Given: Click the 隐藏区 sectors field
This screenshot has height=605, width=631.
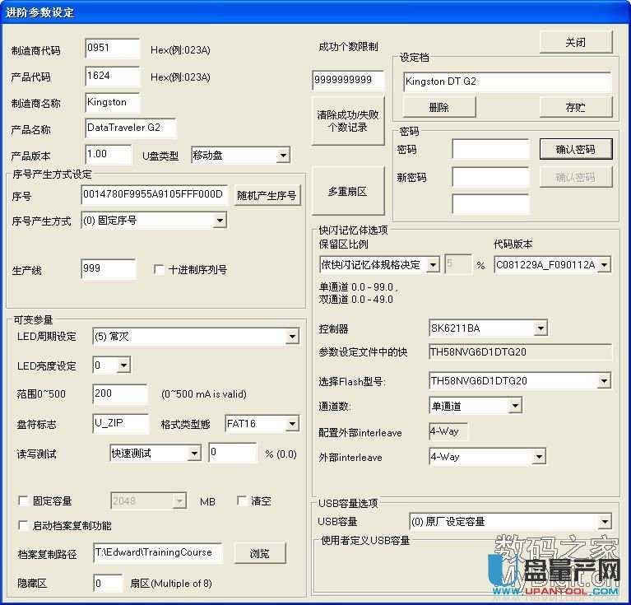Looking at the screenshot, I should coord(108,583).
